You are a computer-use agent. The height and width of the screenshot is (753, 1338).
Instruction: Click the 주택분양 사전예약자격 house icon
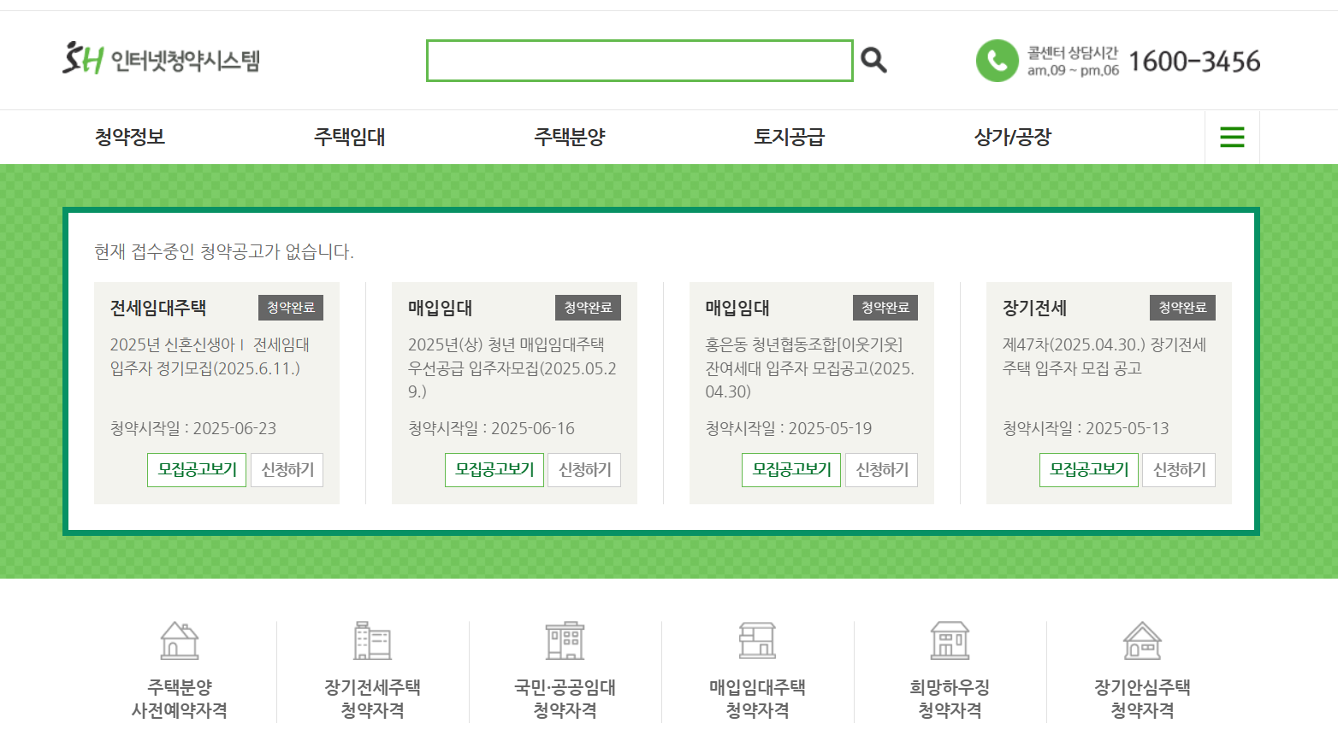178,641
